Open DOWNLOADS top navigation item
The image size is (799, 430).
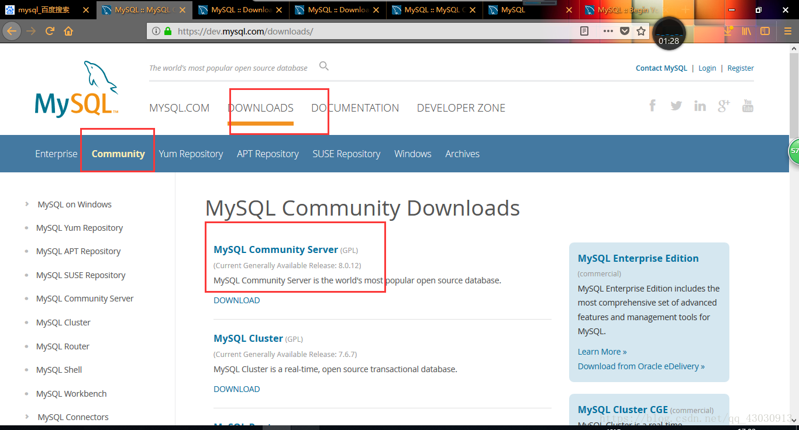coord(260,108)
